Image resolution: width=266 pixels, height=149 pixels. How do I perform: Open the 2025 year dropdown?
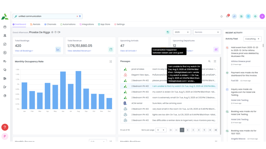pos(182,32)
